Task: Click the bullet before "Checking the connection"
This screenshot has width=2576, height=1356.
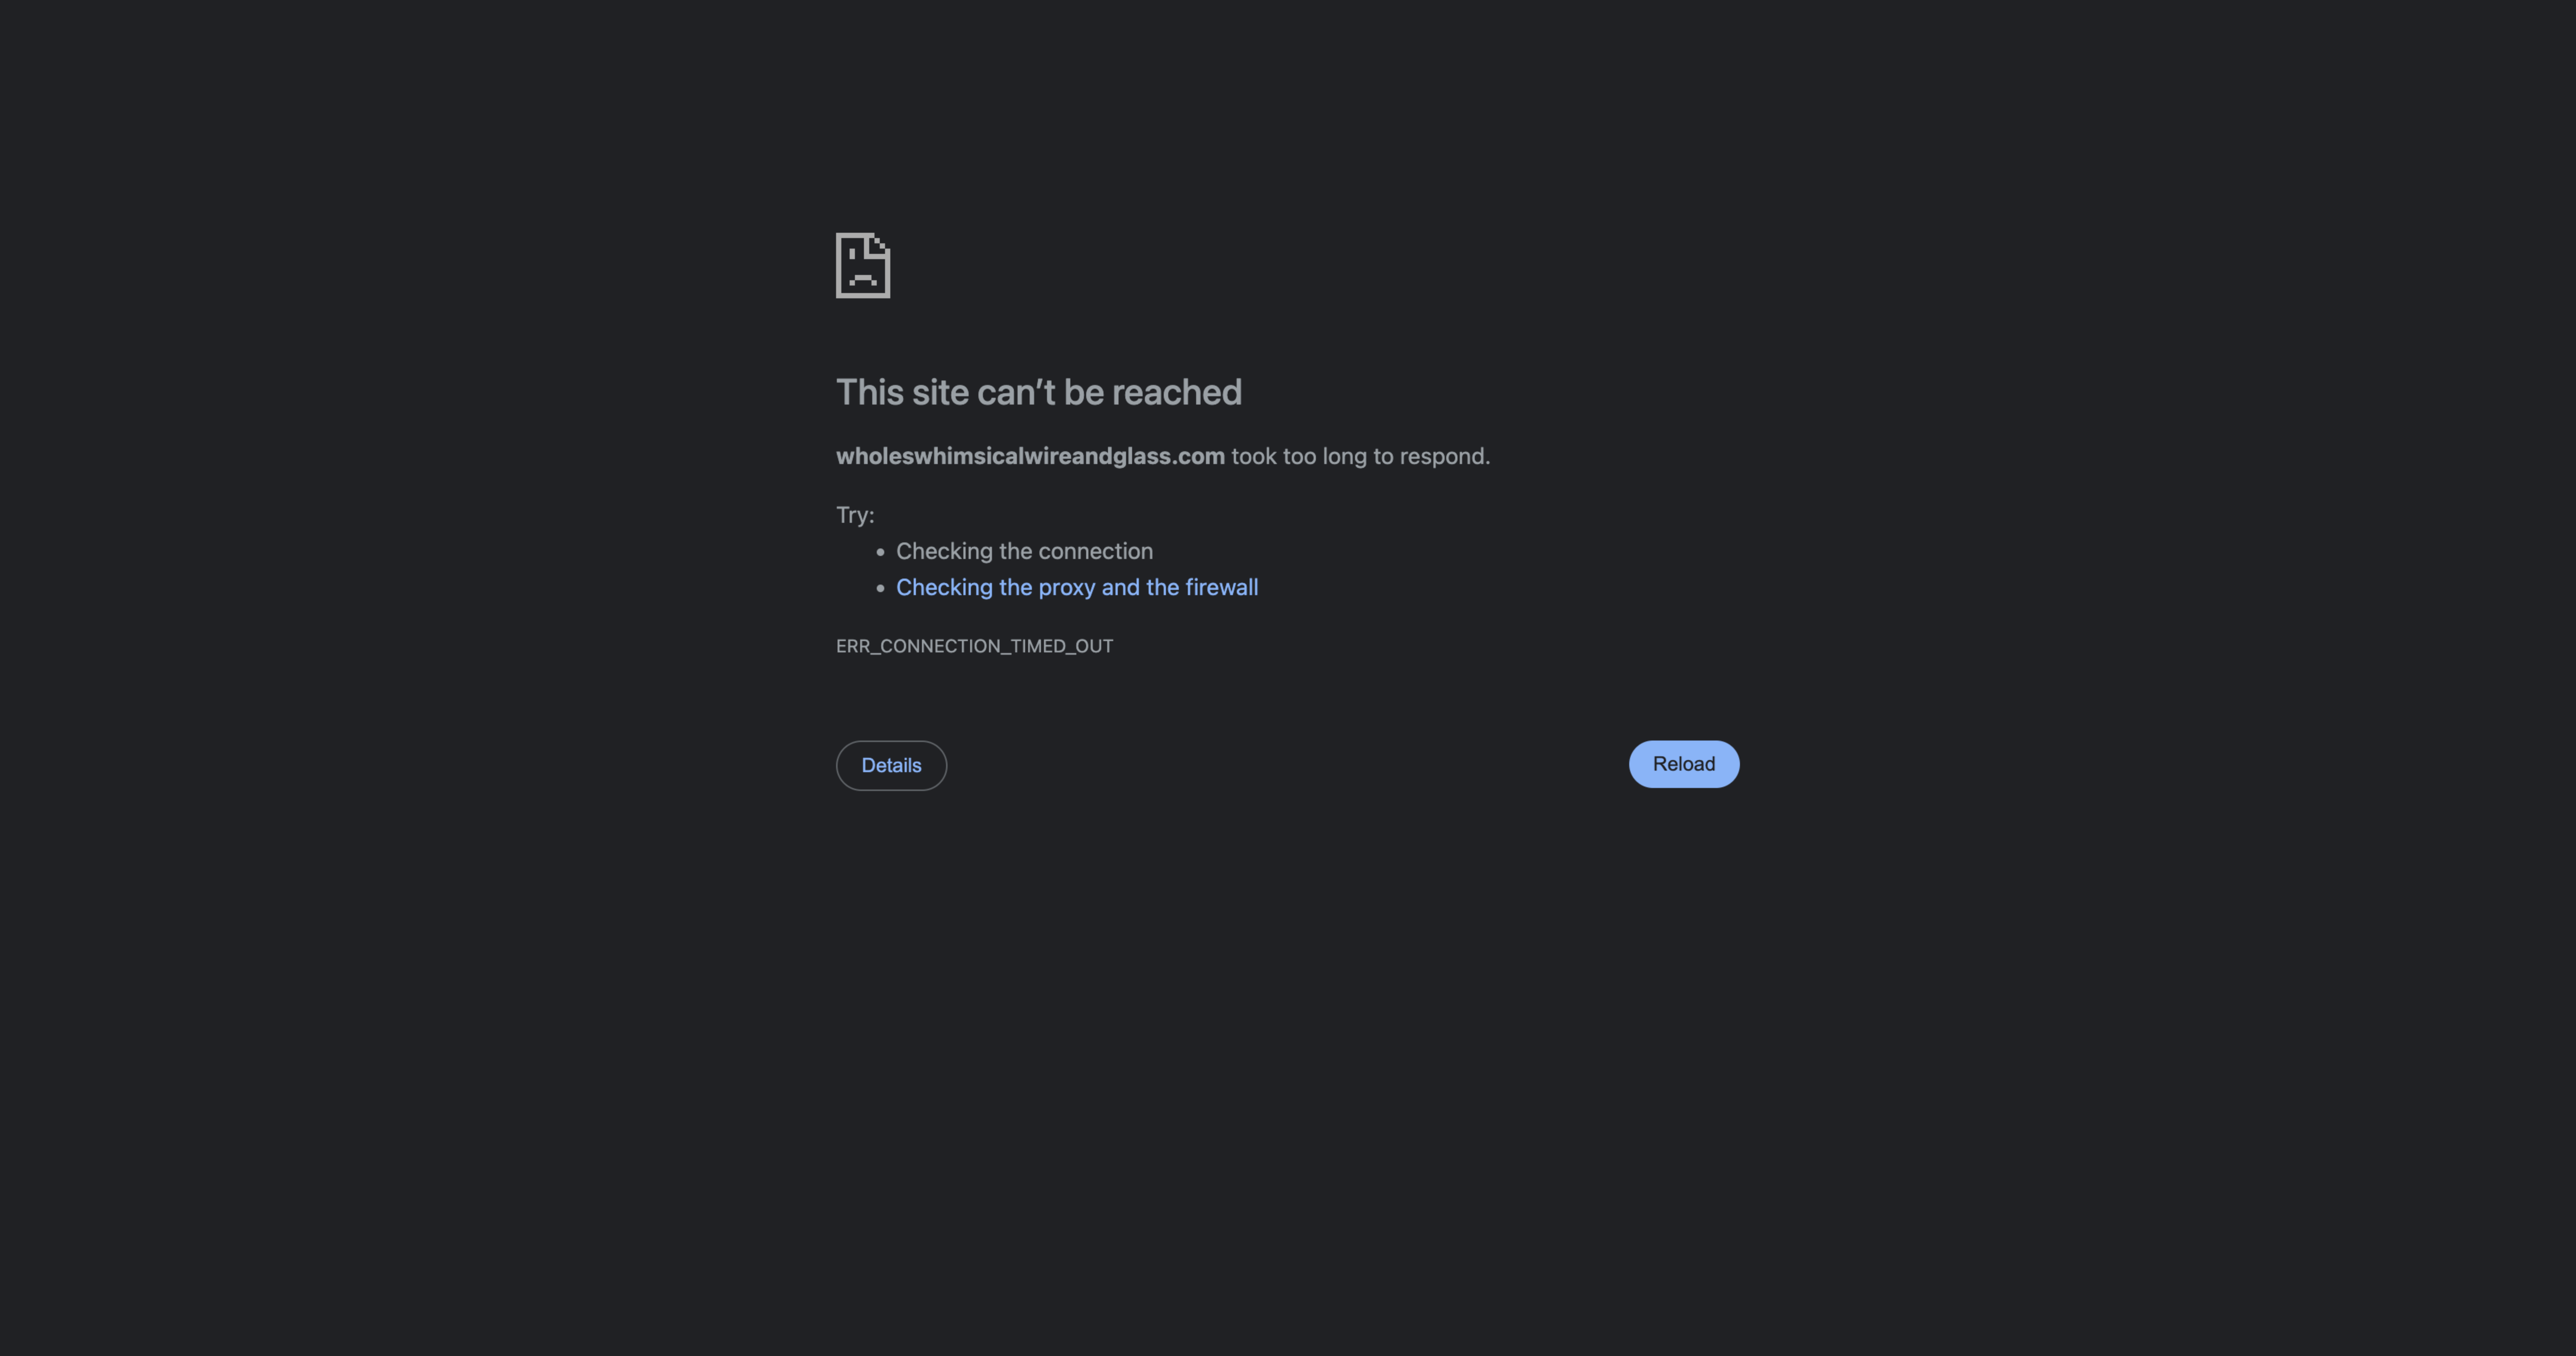Action: click(880, 552)
